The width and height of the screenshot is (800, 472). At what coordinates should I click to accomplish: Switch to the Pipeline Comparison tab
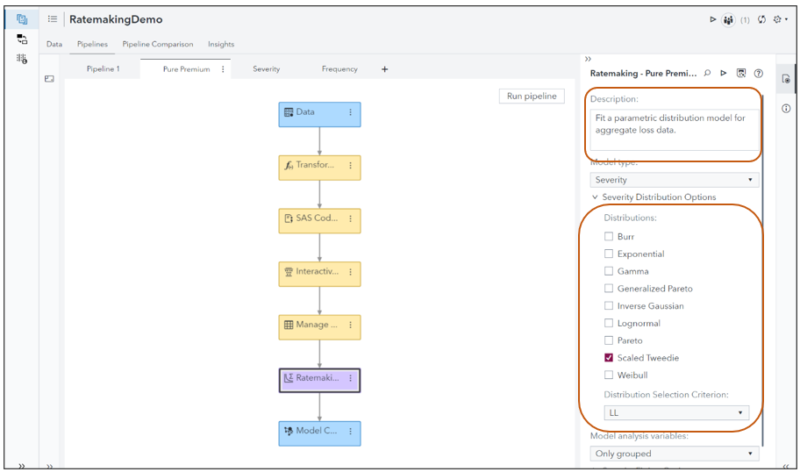pos(158,44)
